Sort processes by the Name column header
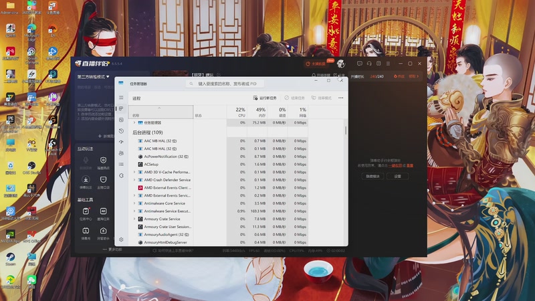Screen dimensions: 535x301 (160, 112)
